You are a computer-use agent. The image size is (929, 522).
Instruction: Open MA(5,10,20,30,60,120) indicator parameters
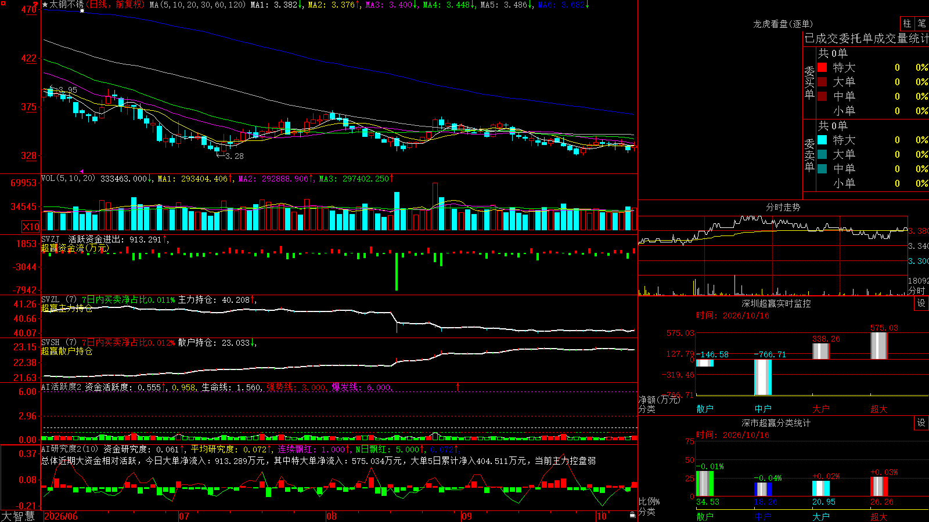pyautogui.click(x=197, y=5)
